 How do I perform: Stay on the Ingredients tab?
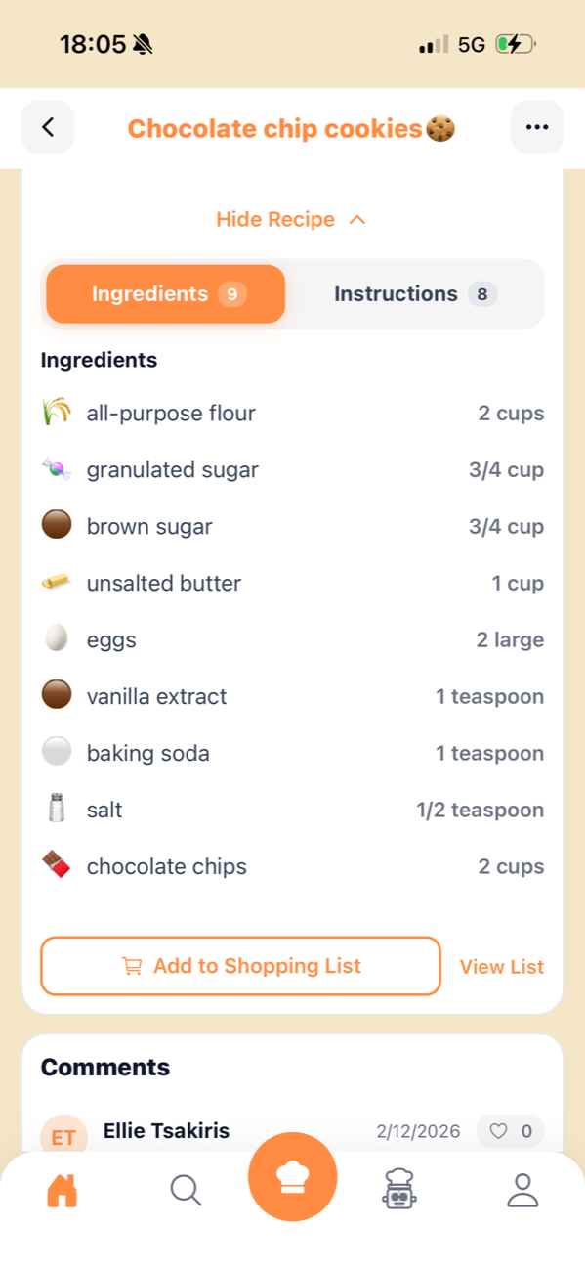(164, 293)
